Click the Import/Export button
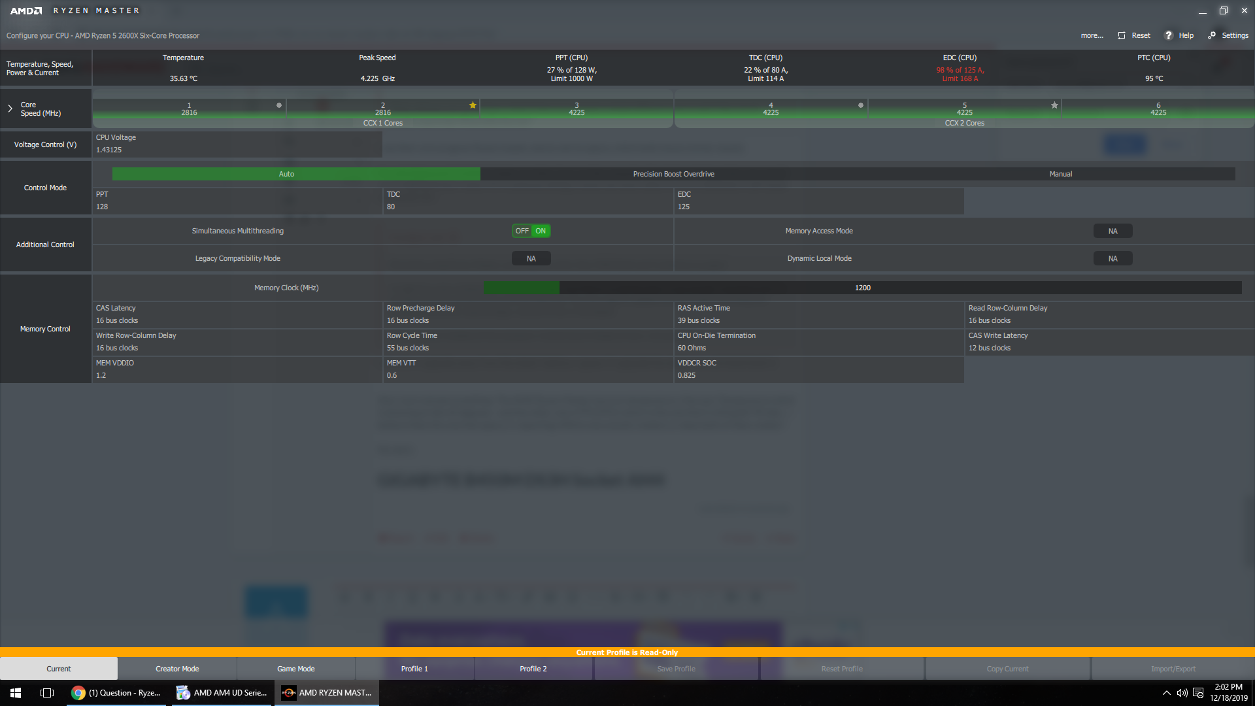Image resolution: width=1255 pixels, height=706 pixels. (1173, 669)
